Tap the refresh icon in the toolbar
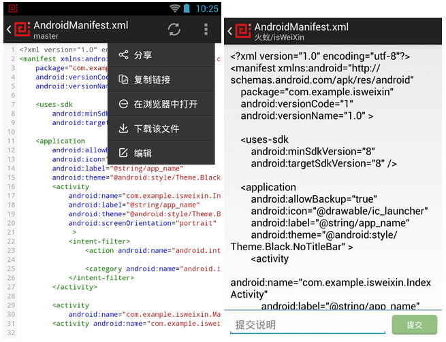Viewport: 446px width, 342px height. click(x=174, y=29)
